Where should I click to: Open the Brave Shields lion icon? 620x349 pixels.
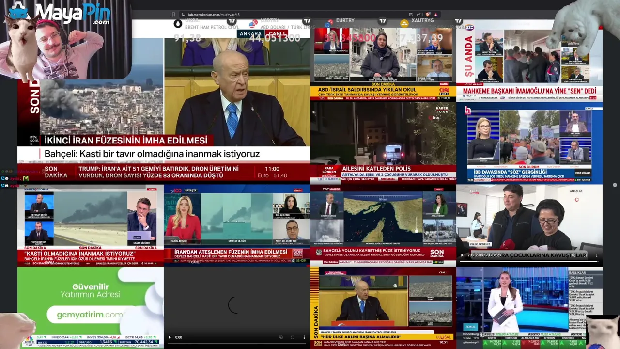(x=428, y=15)
